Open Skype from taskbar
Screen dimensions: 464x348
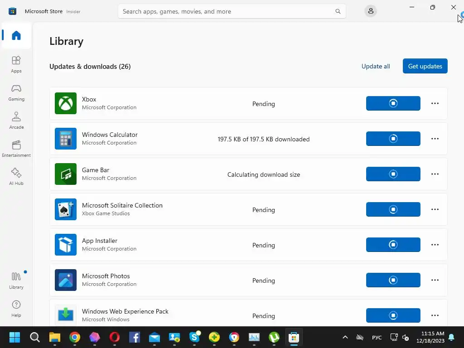coord(194,337)
